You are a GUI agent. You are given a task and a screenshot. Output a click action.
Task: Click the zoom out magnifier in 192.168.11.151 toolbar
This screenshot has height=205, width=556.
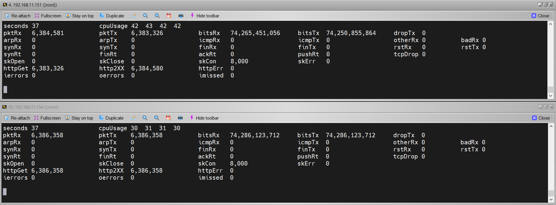[x=157, y=16]
